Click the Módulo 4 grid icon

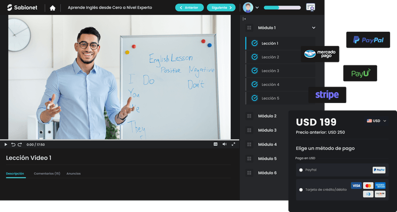249,144
